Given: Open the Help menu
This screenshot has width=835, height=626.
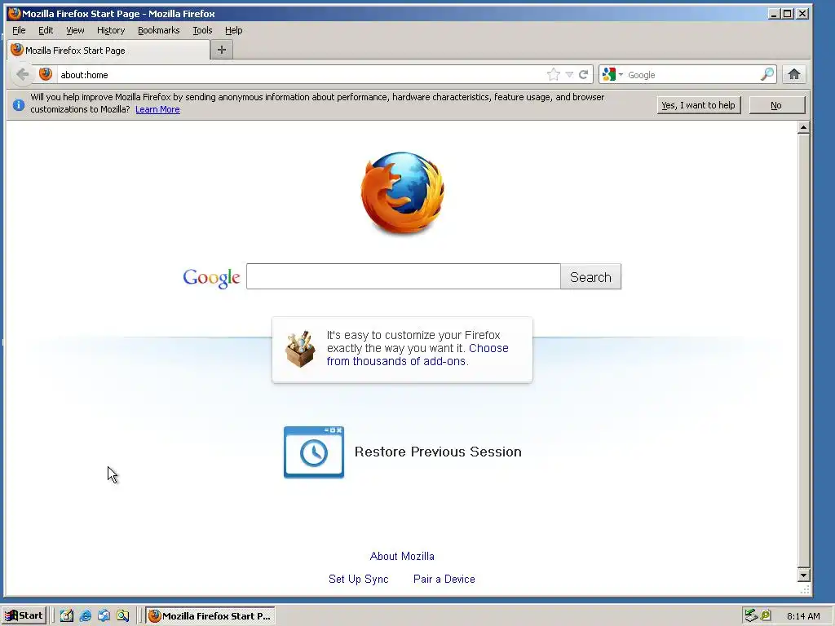Looking at the screenshot, I should pyautogui.click(x=233, y=30).
